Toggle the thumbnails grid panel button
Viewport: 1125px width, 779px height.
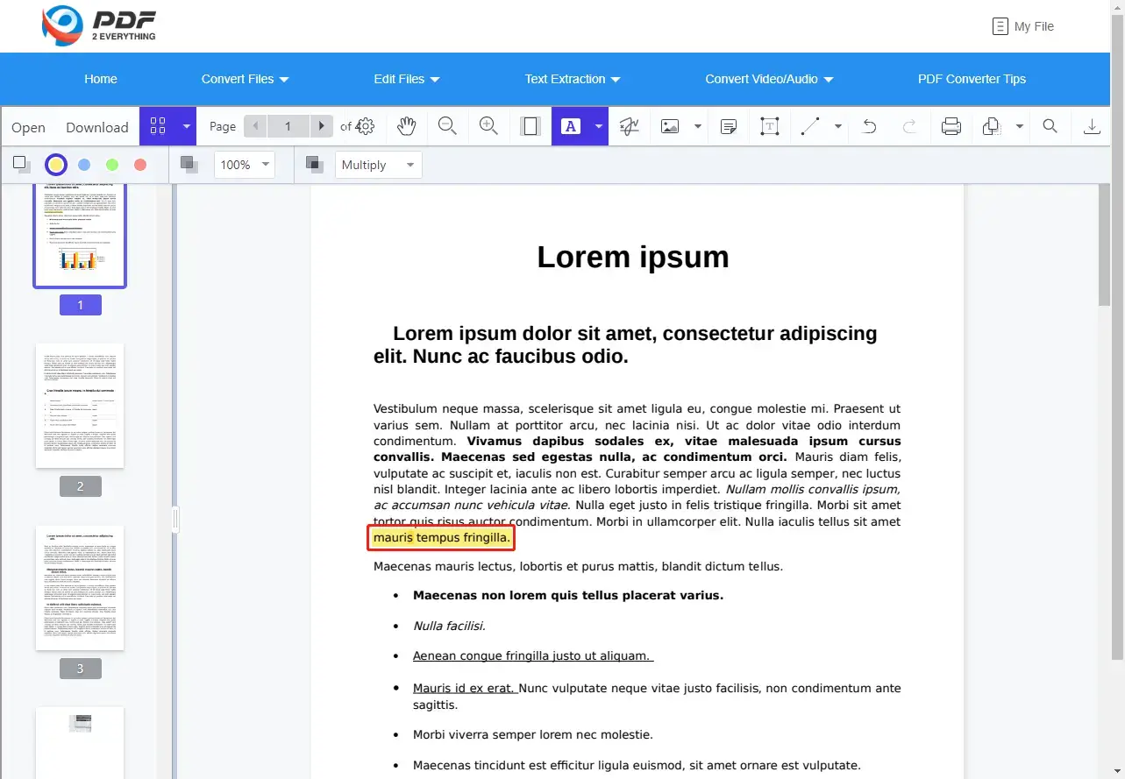click(x=158, y=126)
